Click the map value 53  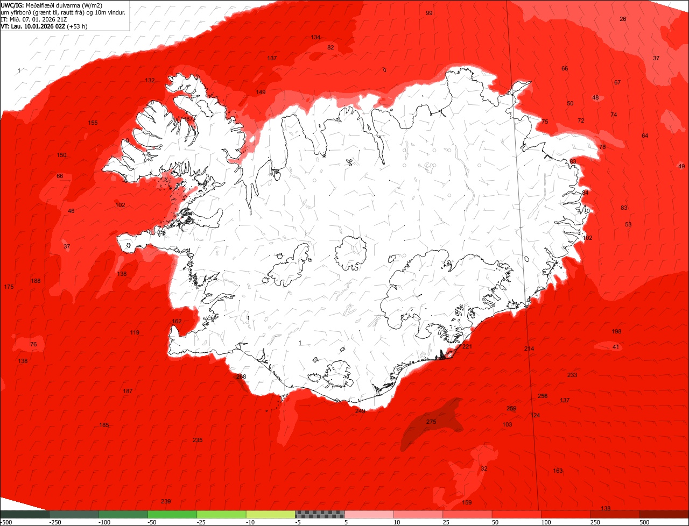click(628, 224)
